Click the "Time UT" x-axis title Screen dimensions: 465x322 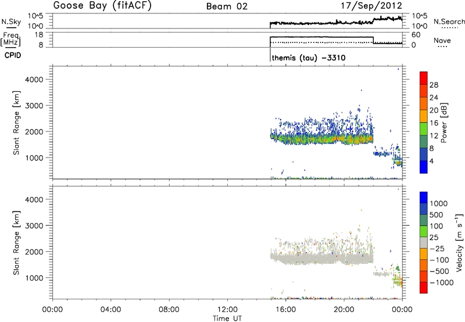click(x=227, y=319)
